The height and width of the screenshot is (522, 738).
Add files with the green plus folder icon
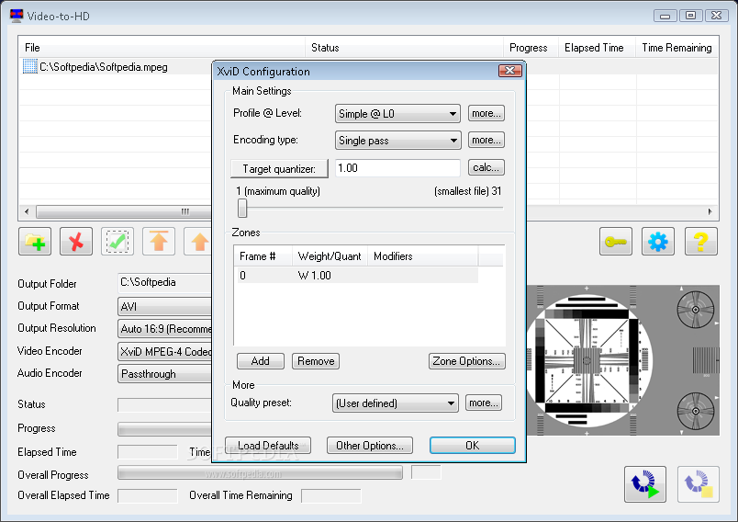(x=35, y=241)
